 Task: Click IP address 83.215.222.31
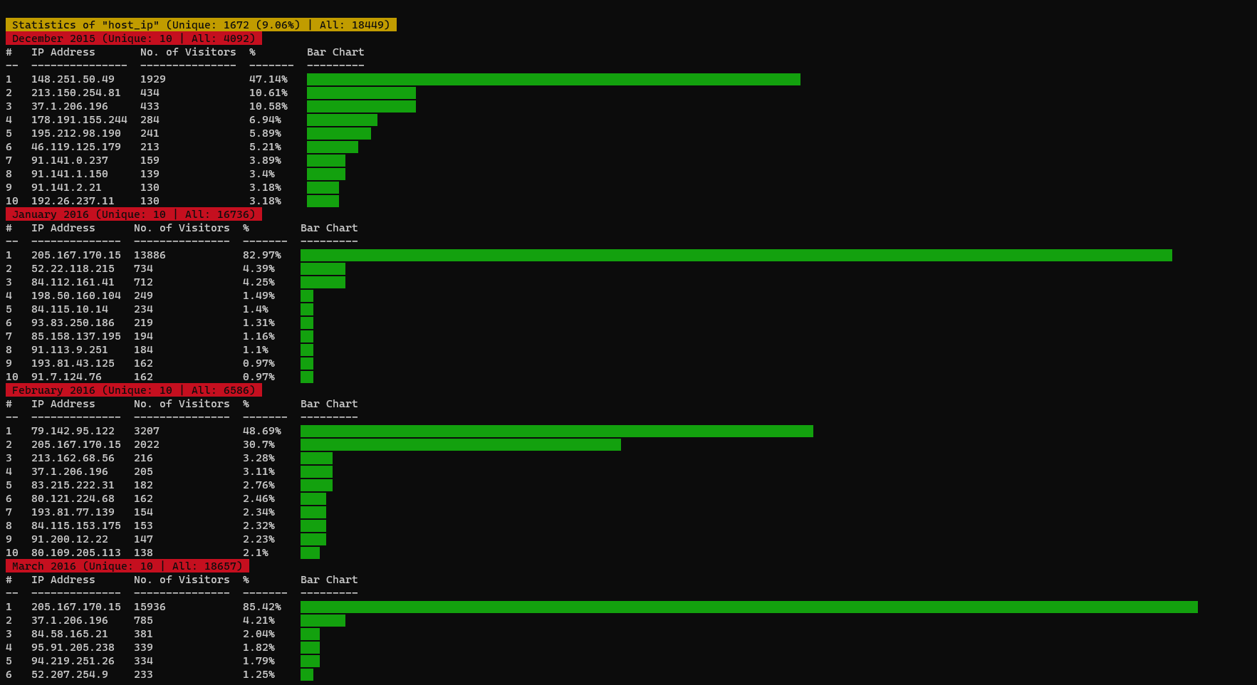[73, 485]
